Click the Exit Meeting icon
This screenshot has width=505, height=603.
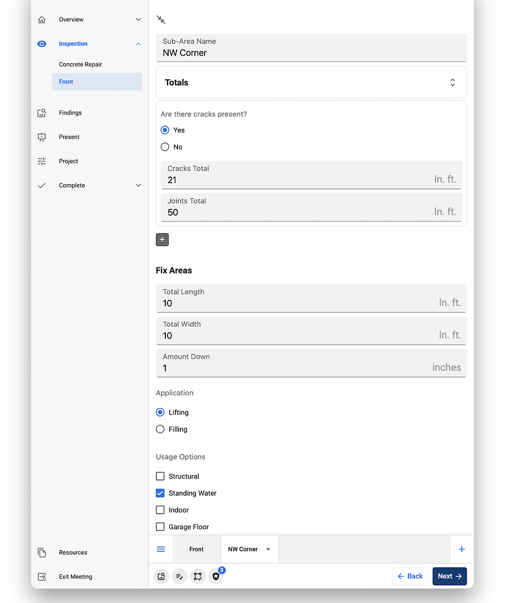click(x=41, y=577)
